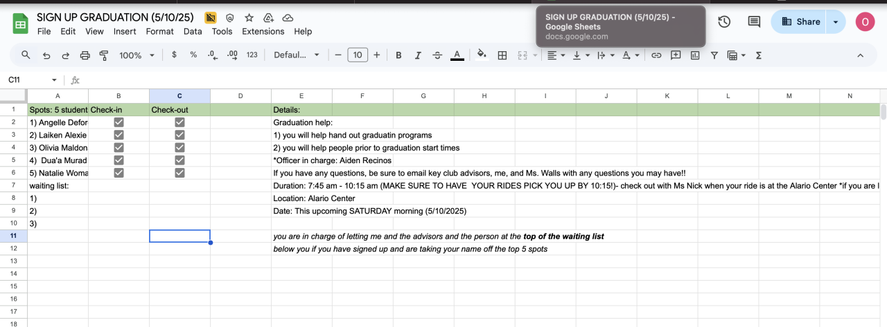Toggle Check-out box for Natalie Woma

point(179,173)
